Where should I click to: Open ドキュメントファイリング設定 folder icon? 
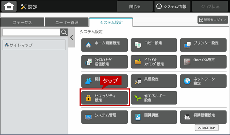138,62
